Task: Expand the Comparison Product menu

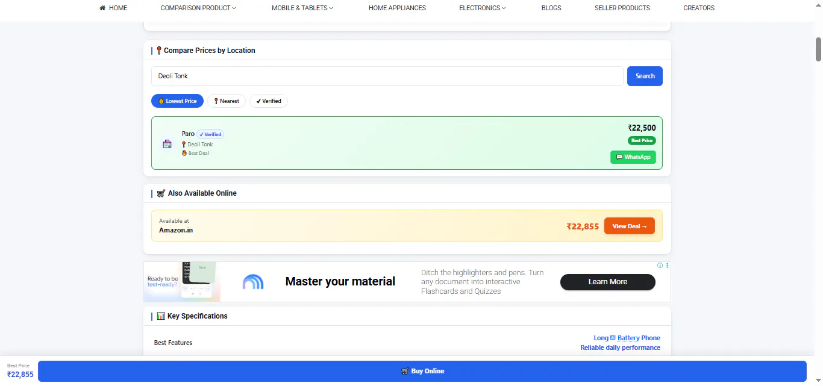Action: point(198,8)
